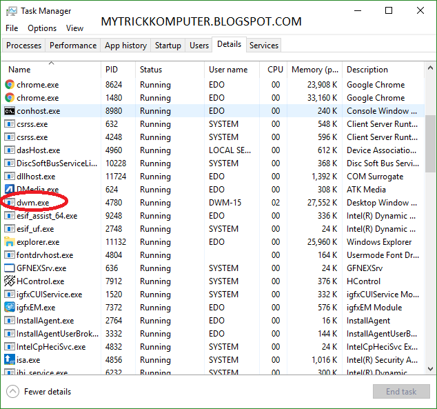
Task: Click the esif_uf.exe process icon
Action: click(10, 228)
